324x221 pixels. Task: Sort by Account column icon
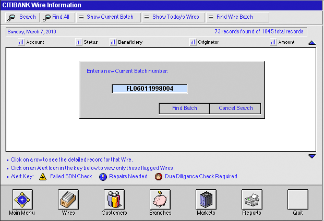[x=21, y=42]
